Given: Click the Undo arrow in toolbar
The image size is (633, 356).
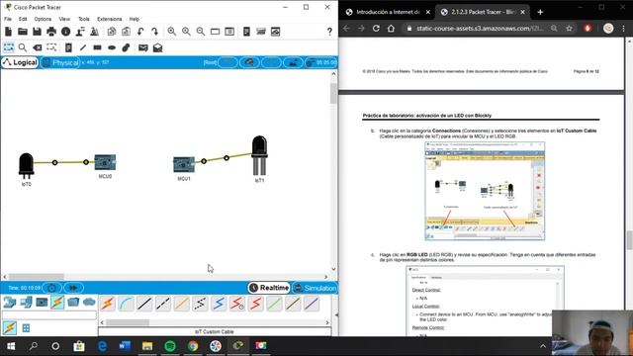Looking at the screenshot, I should pyautogui.click(x=140, y=32).
